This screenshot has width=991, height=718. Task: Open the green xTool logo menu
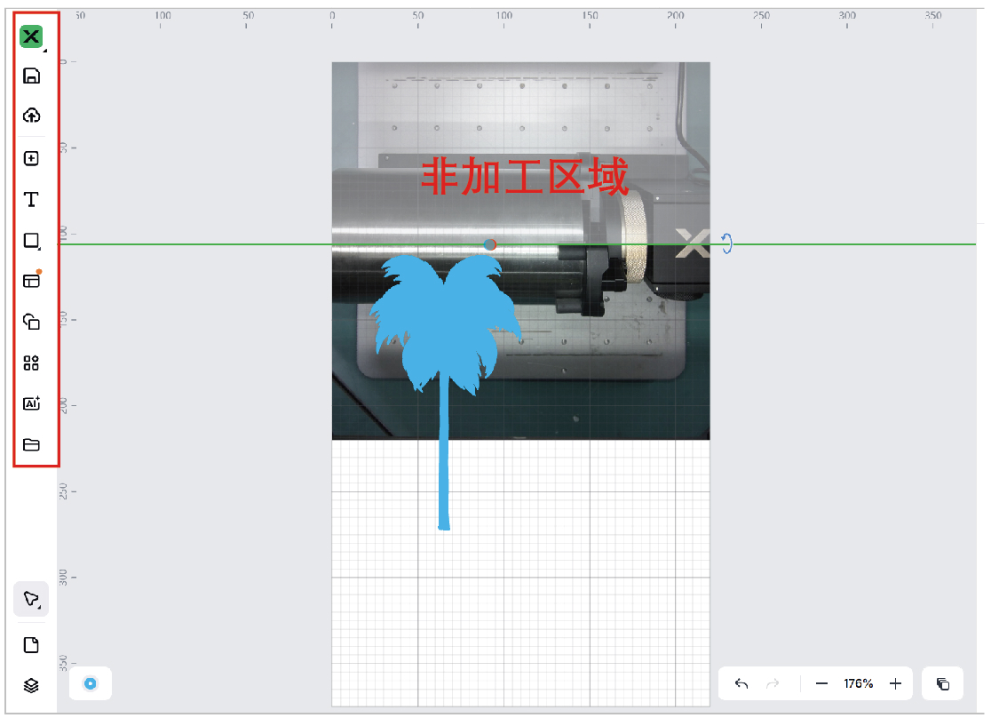[x=32, y=36]
